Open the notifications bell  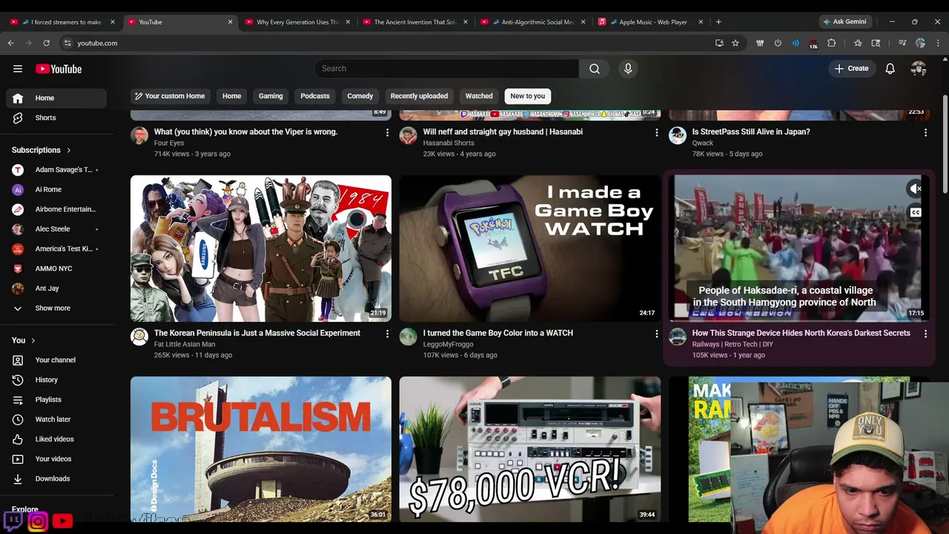point(890,68)
